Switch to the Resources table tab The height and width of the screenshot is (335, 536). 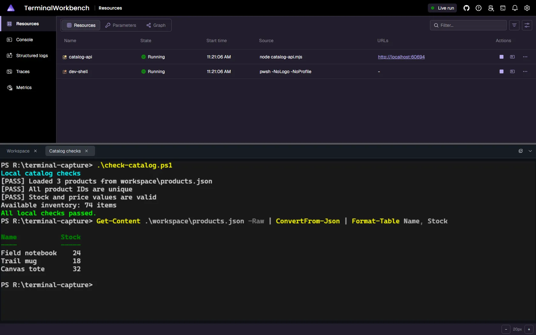coord(81,25)
